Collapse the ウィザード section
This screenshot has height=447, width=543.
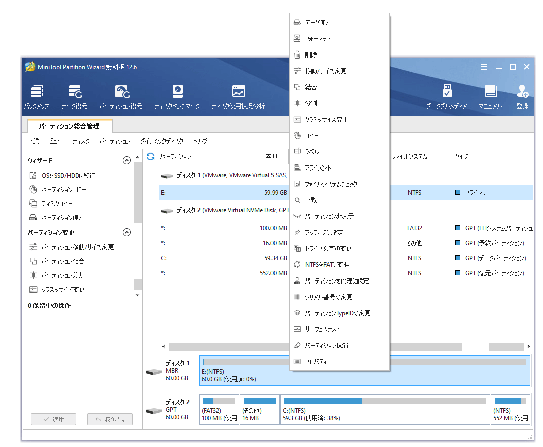point(126,160)
